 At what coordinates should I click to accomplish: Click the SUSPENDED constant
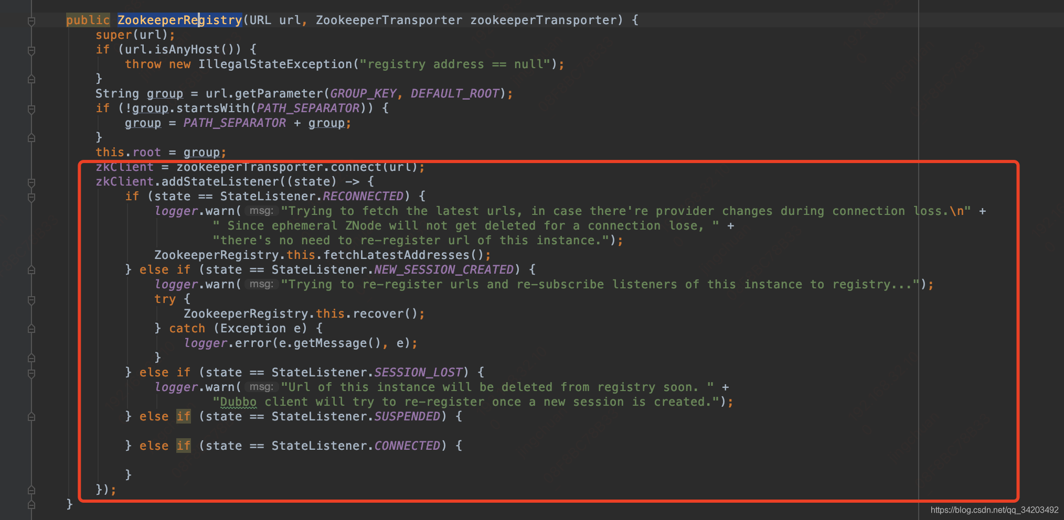coord(407,416)
